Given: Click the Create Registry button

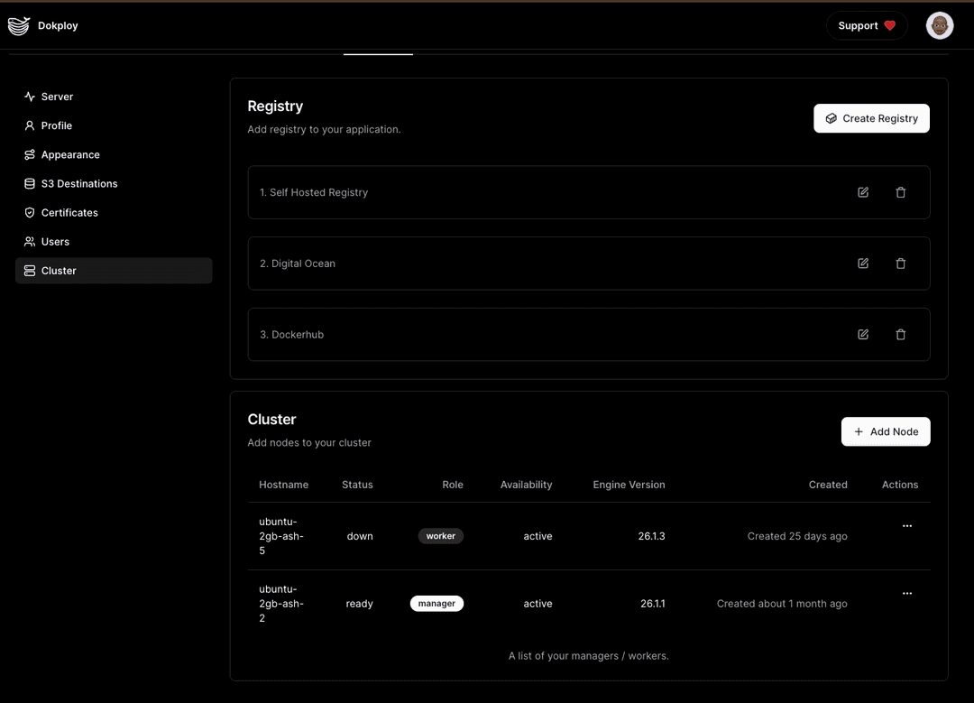Looking at the screenshot, I should point(871,118).
